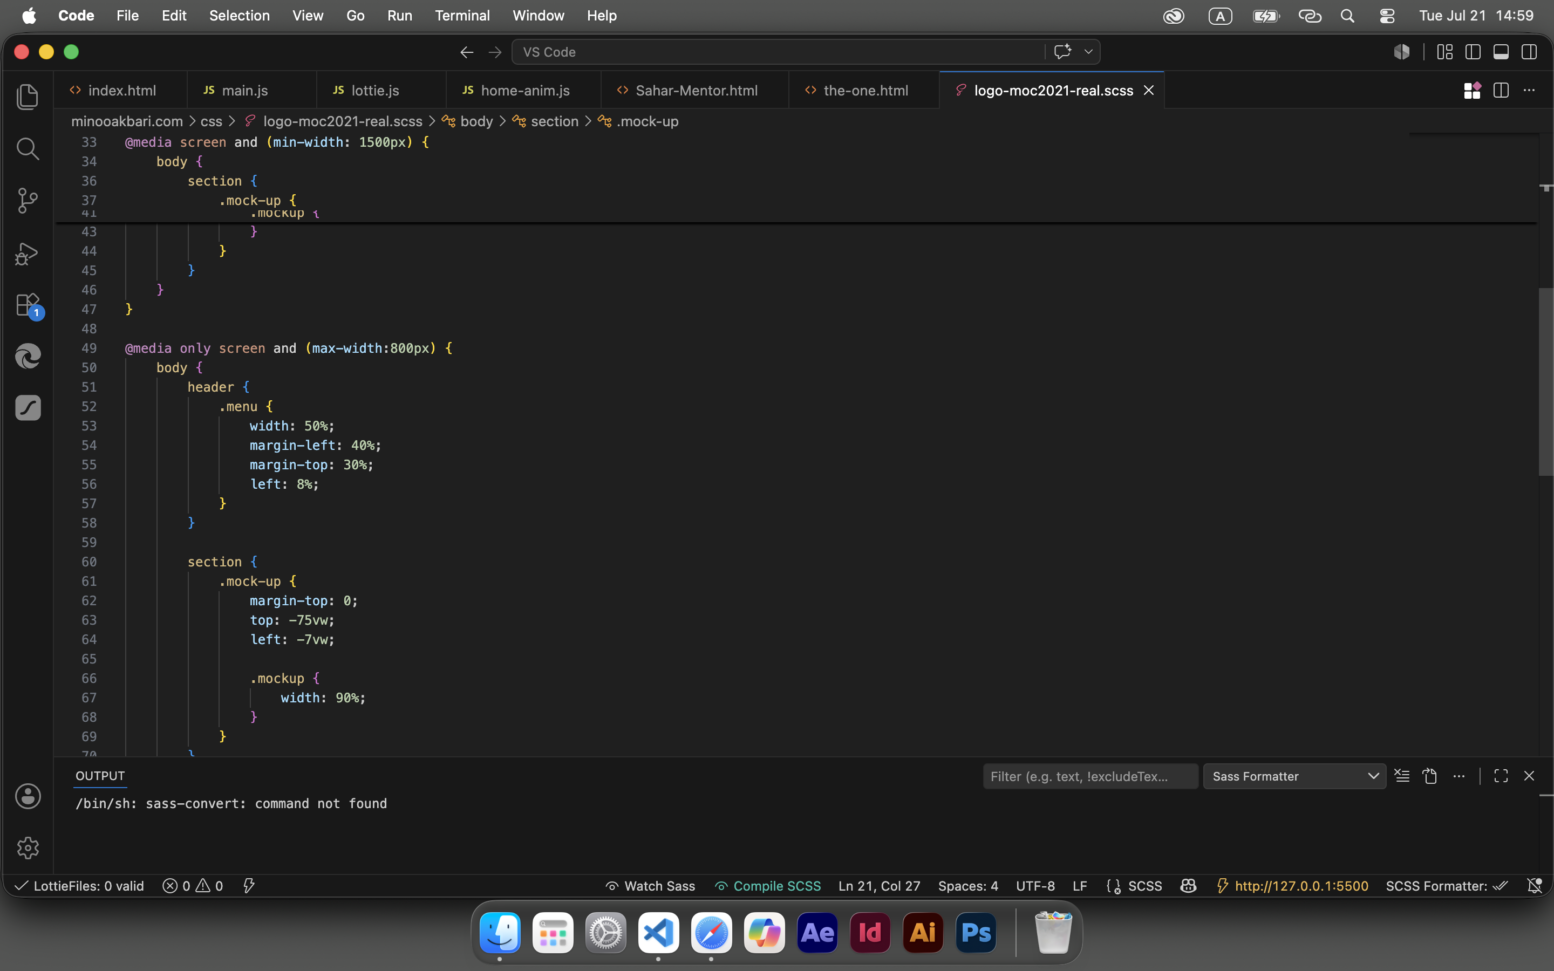Go back in editor navigation history
This screenshot has width=1554, height=971.
(467, 52)
